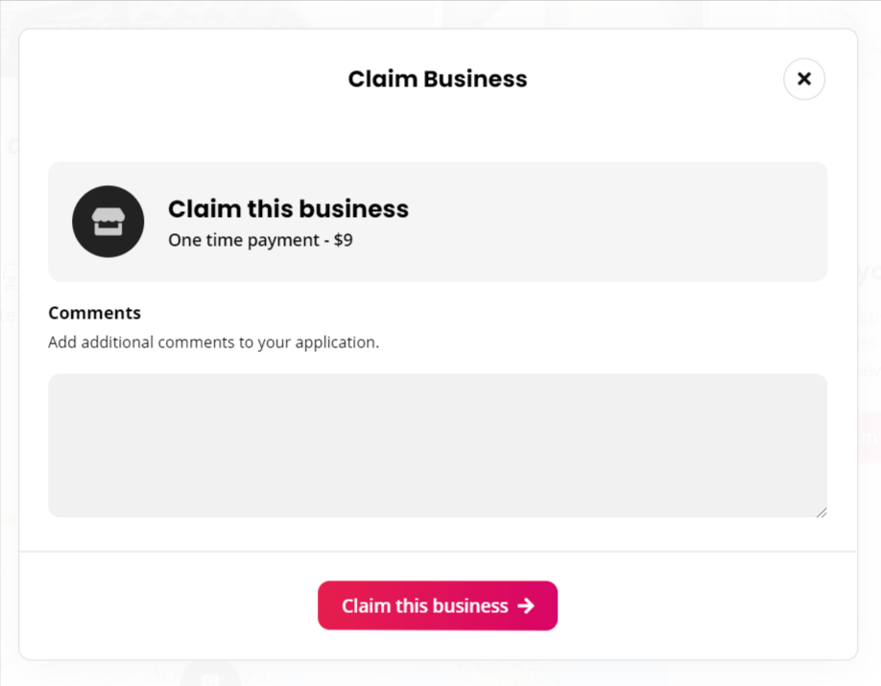This screenshot has width=881, height=686.
Task: Click the faded paragraph text behind the dialog
Action: [869, 343]
